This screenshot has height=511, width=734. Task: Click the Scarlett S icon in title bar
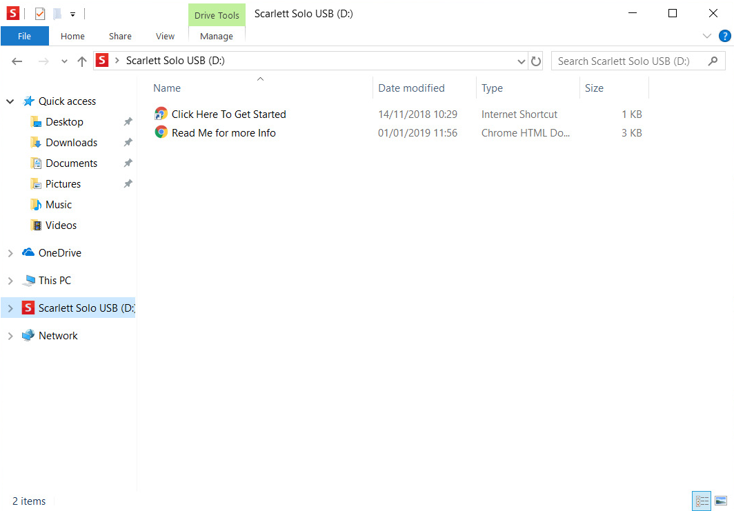click(12, 14)
